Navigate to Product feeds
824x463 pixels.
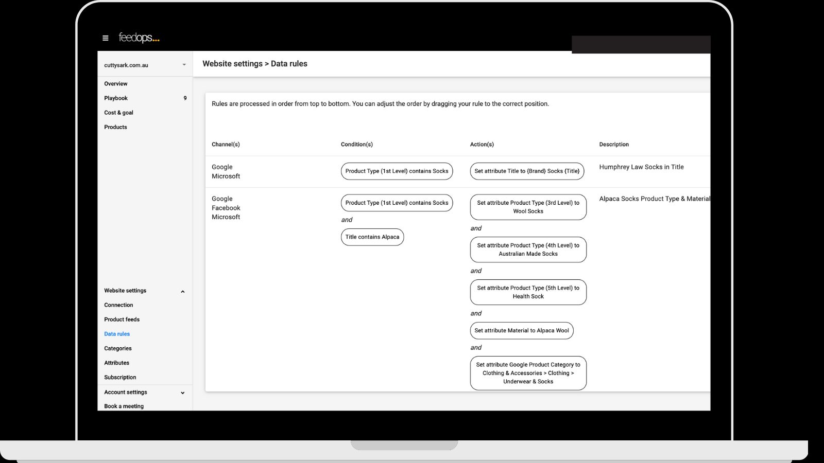[122, 319]
